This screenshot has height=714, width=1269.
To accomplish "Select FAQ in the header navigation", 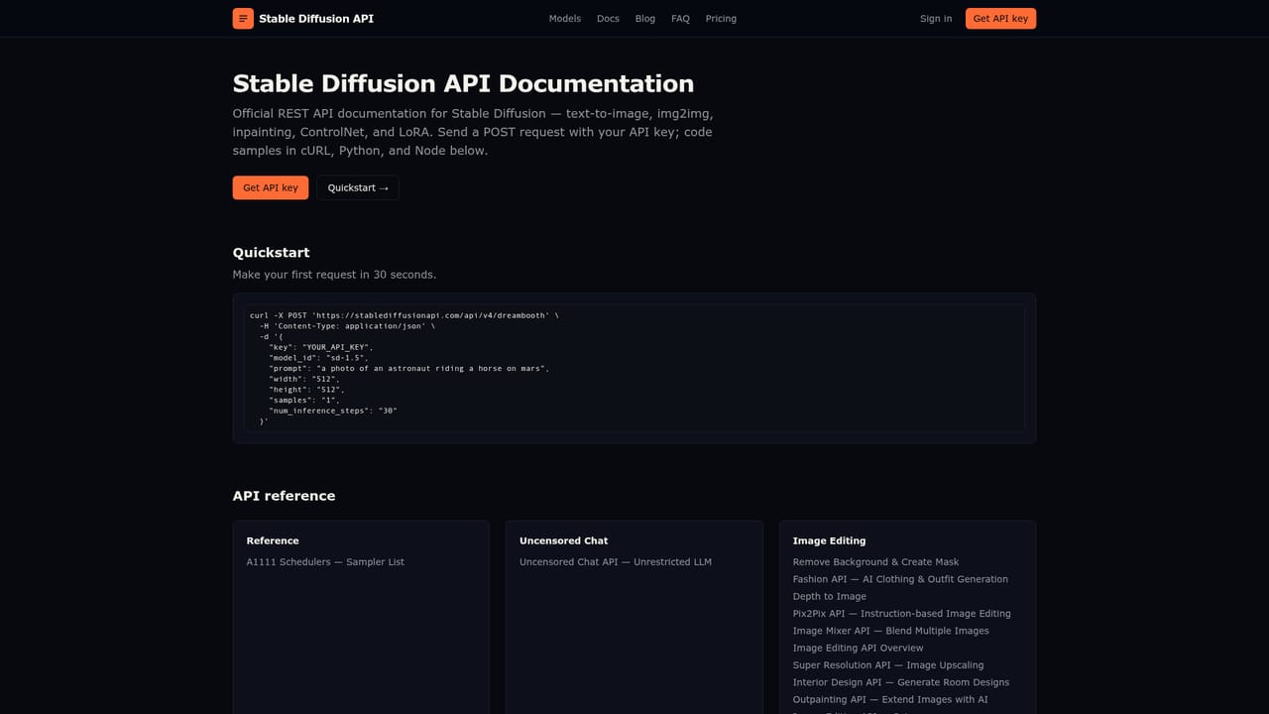I will click(680, 18).
